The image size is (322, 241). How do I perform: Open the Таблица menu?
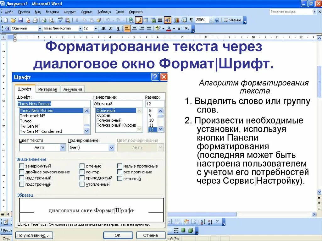104,12
